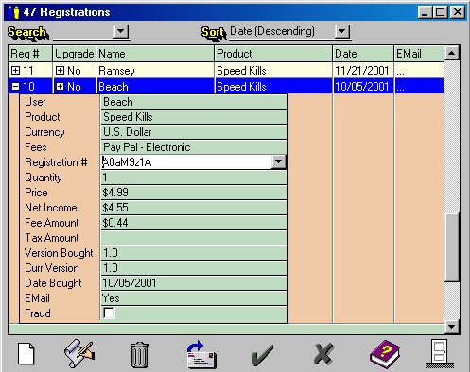Click the empty Tax Amount field

(194, 238)
